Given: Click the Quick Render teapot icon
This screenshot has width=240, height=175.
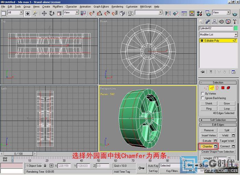Looking at the screenshot, I should pos(235,14).
